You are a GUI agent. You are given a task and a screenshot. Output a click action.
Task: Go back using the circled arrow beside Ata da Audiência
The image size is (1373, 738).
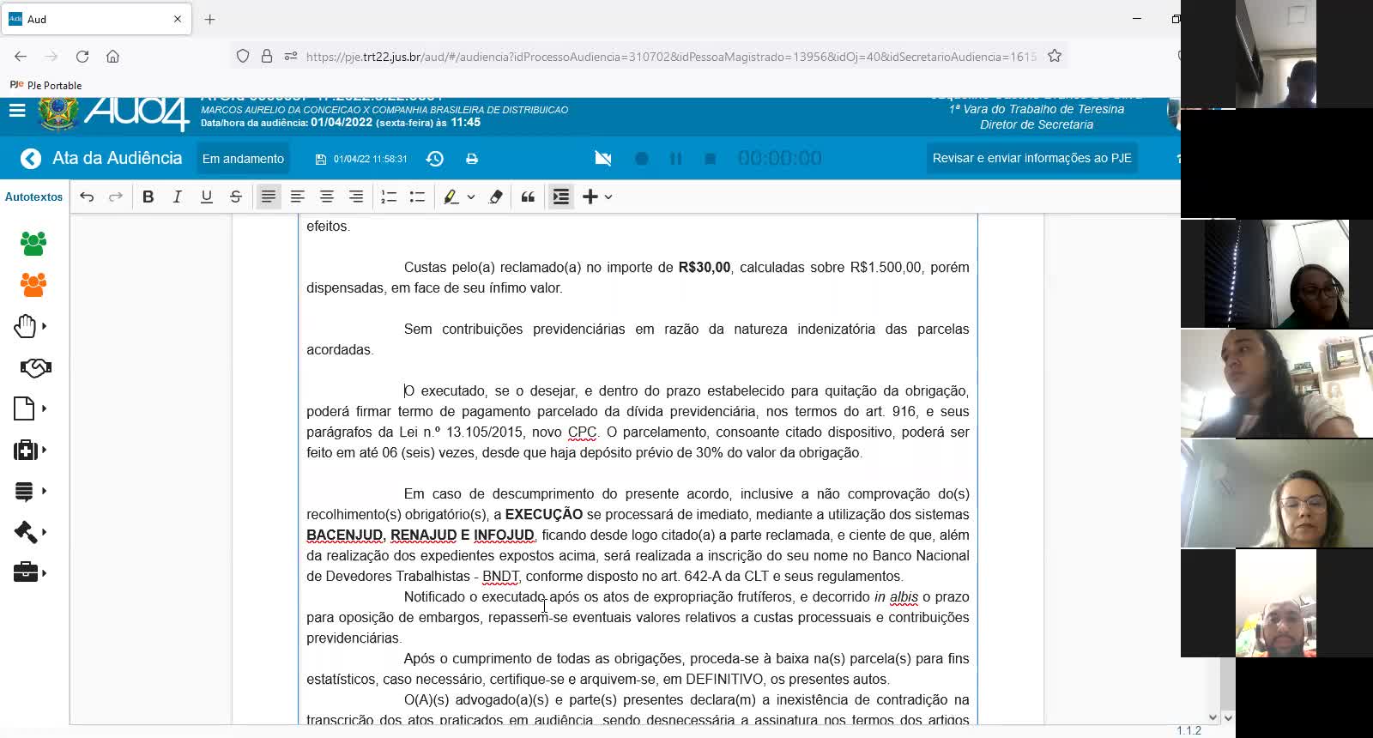31,159
